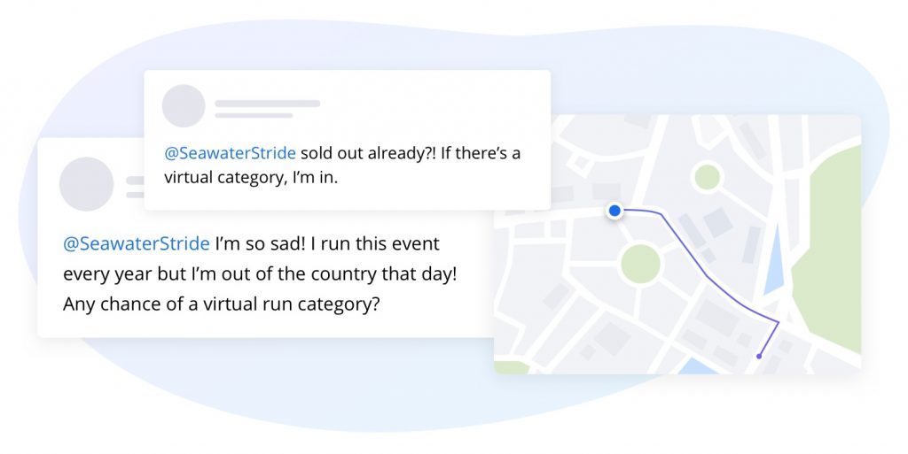The height and width of the screenshot is (454, 908).
Task: Click the long name placeholder bar in the top card
Action: tap(267, 104)
